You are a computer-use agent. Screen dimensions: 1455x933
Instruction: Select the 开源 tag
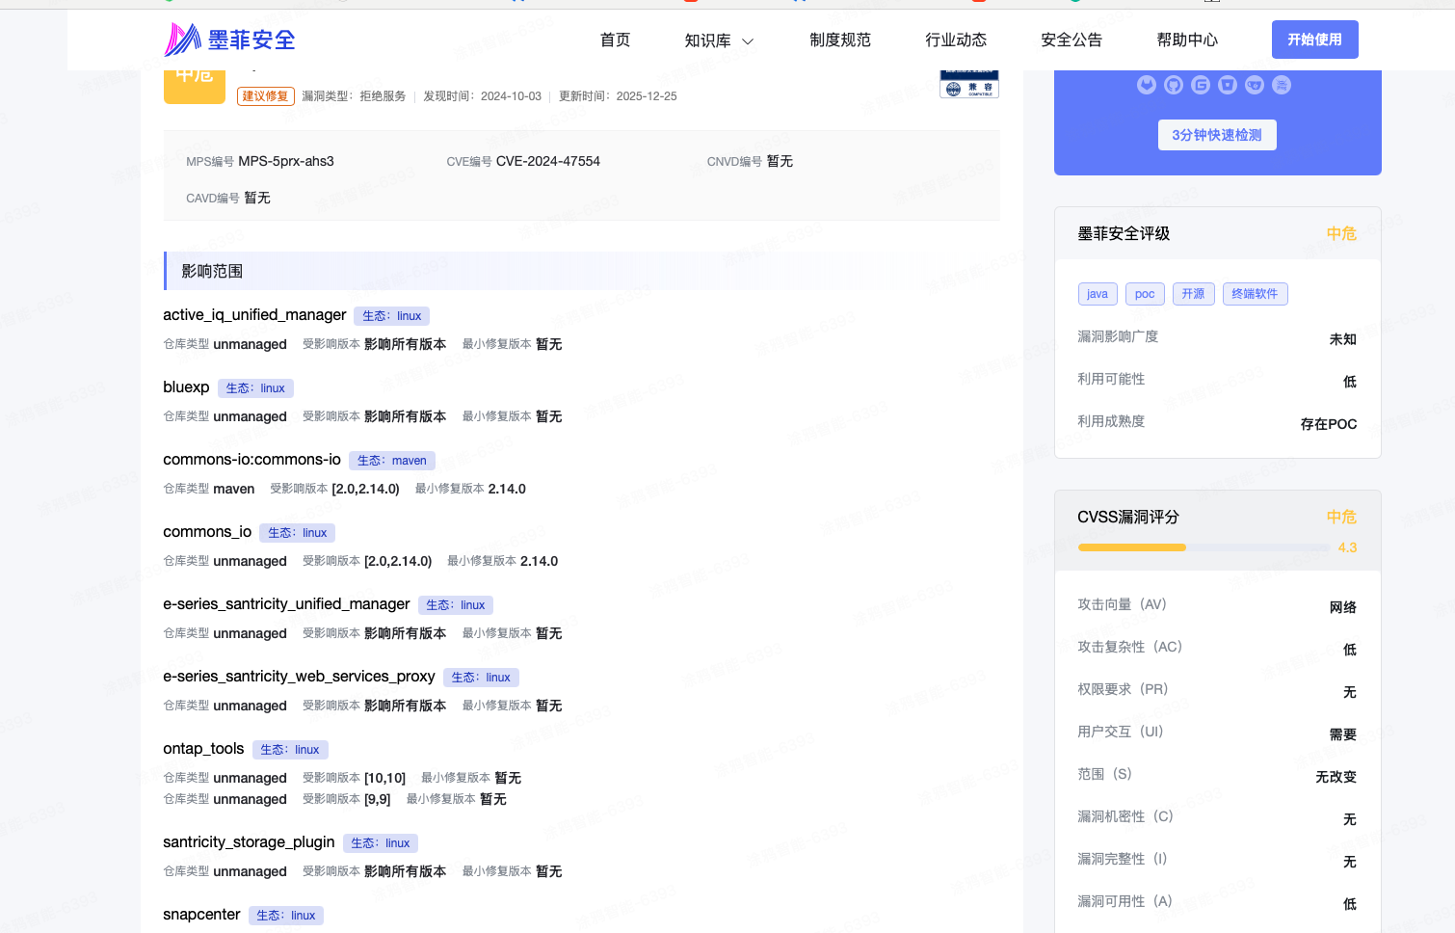[1194, 294]
